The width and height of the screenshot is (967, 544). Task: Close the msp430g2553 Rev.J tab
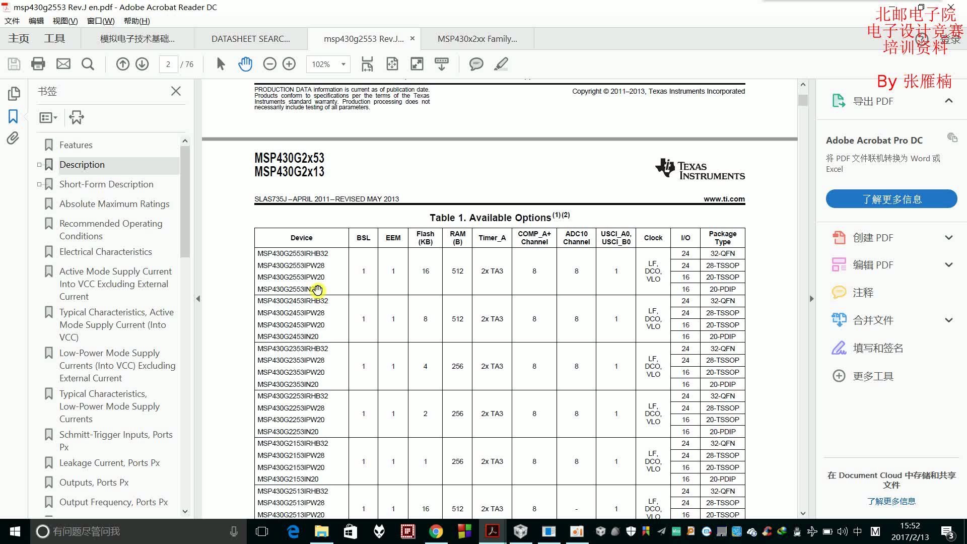point(412,38)
